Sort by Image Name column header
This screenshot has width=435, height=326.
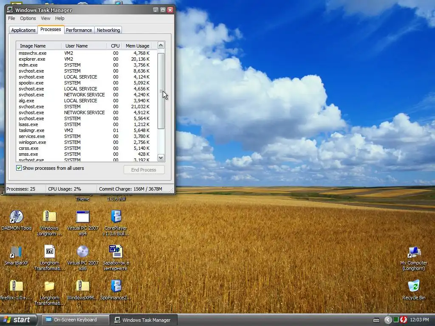(39, 46)
